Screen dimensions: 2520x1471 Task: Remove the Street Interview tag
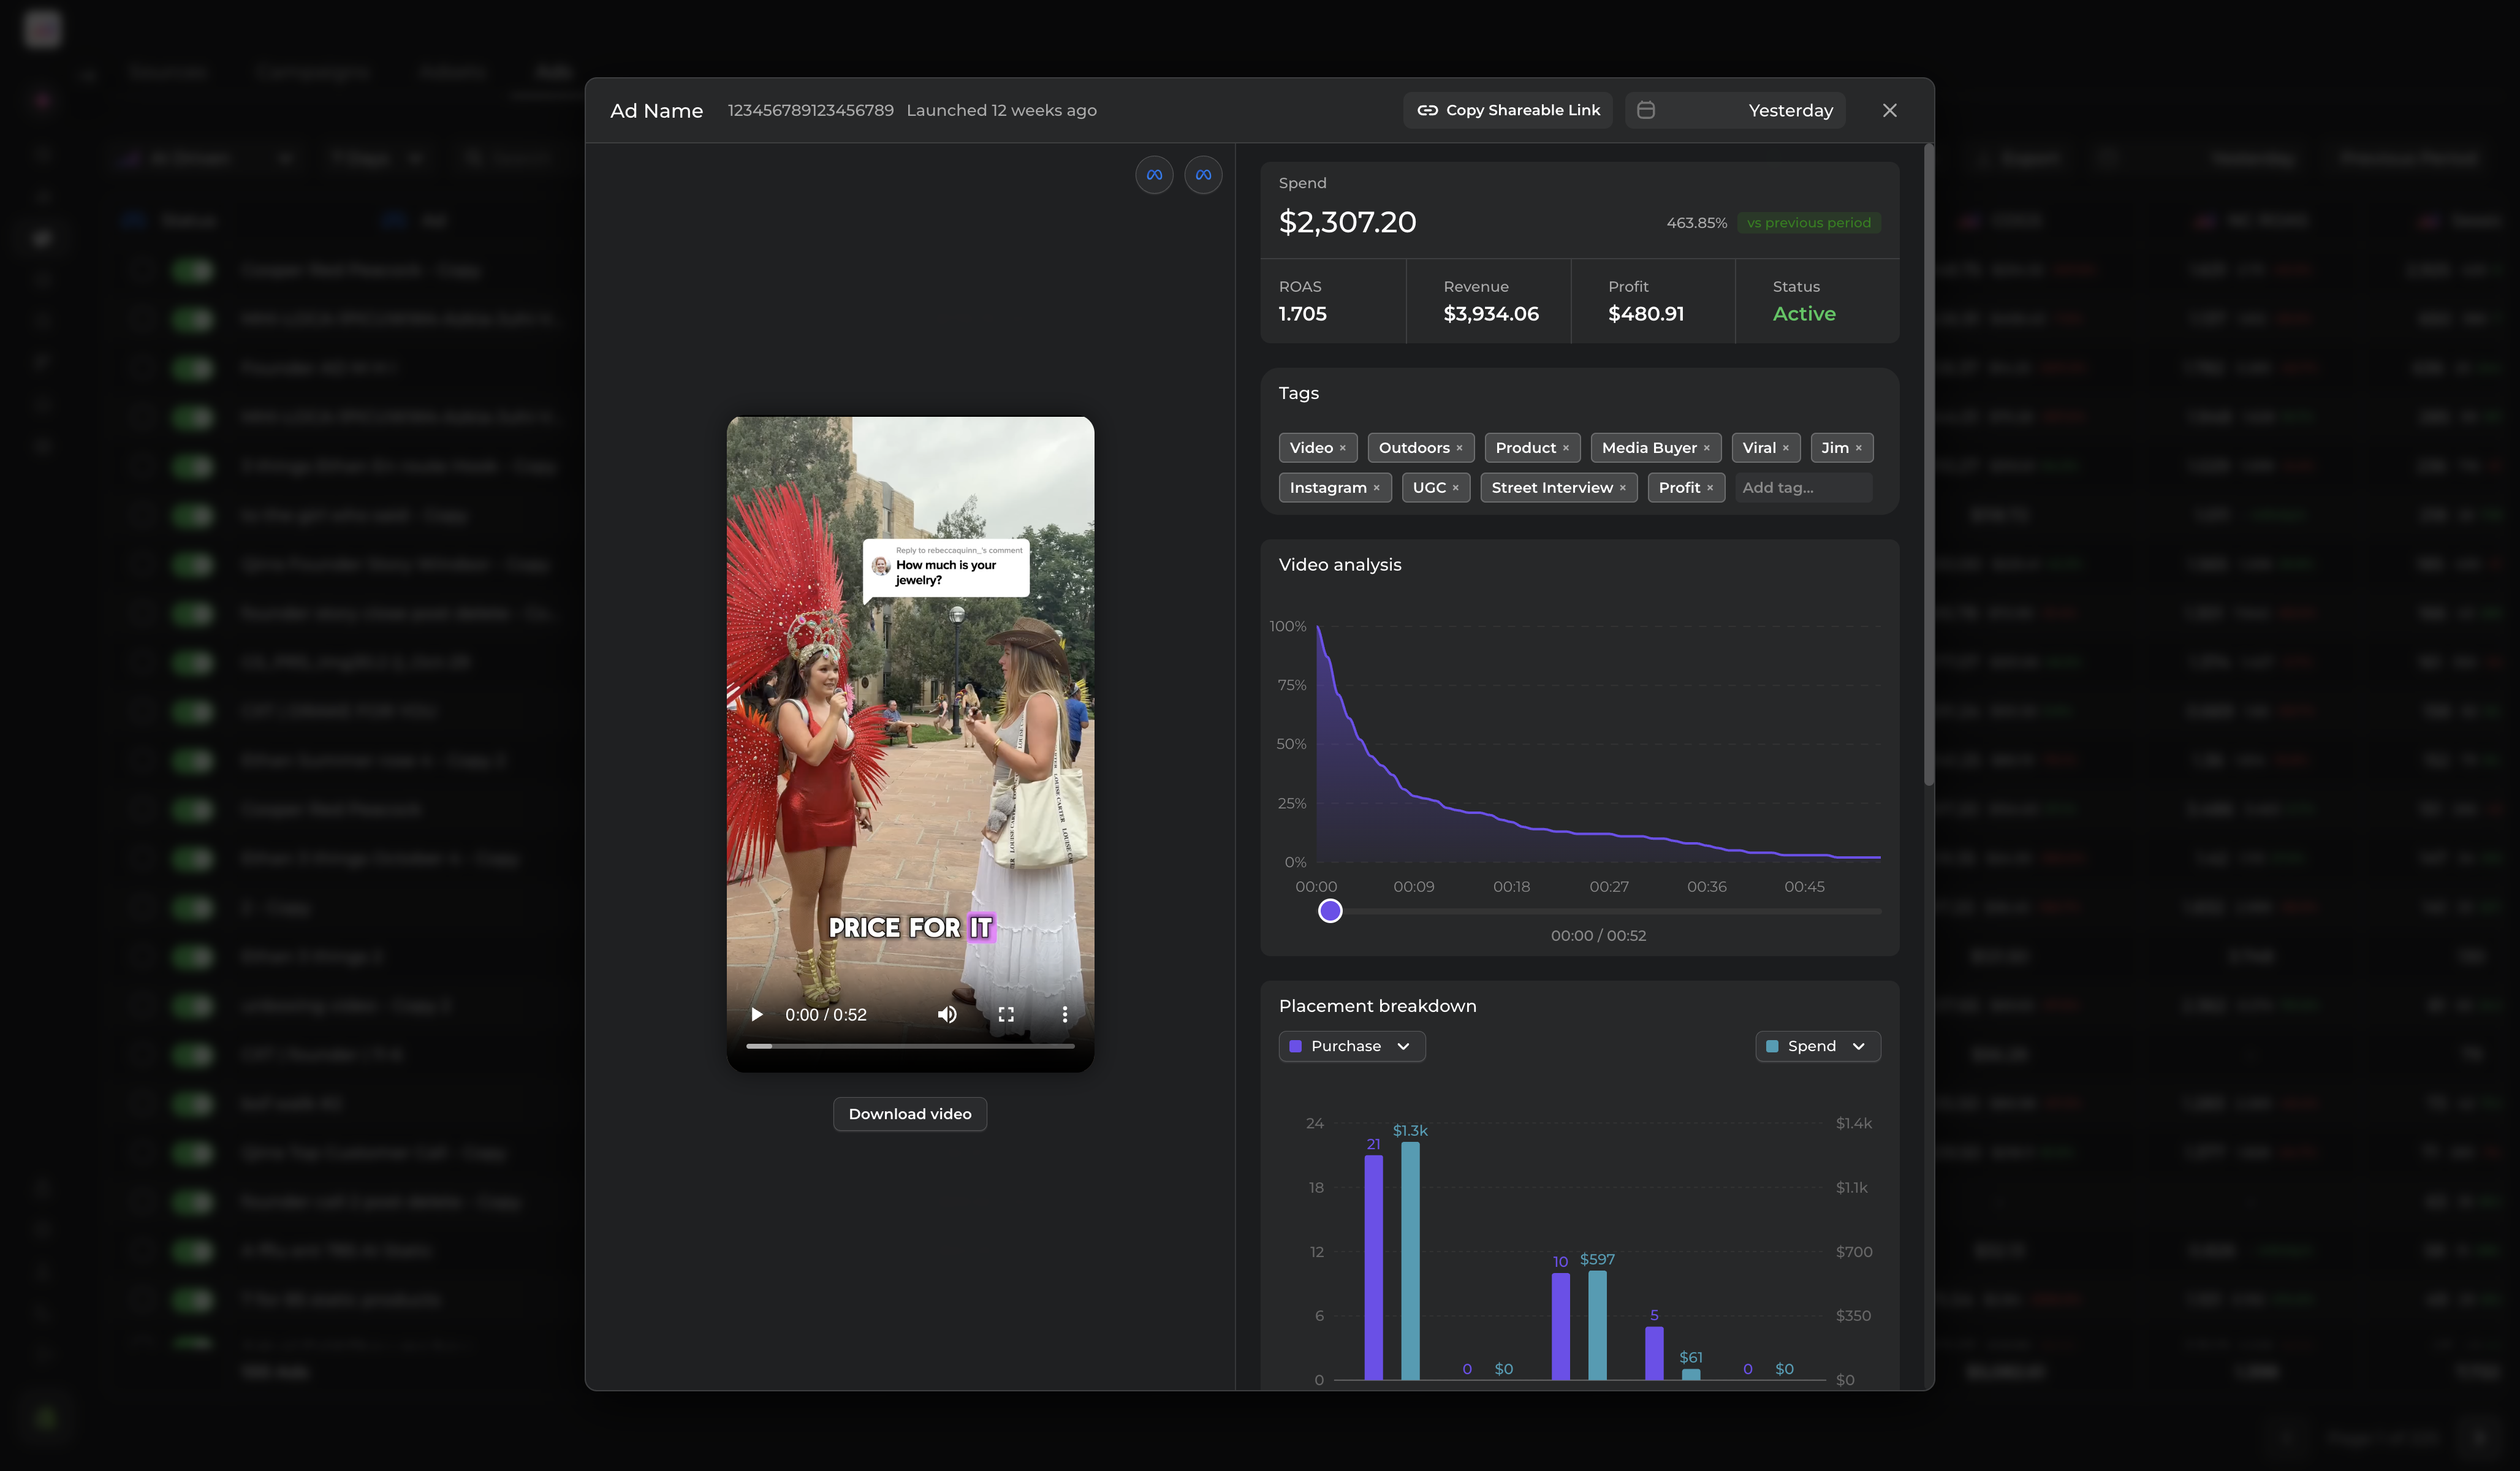[x=1625, y=487]
